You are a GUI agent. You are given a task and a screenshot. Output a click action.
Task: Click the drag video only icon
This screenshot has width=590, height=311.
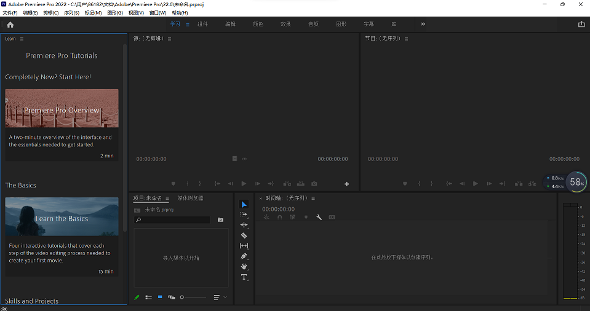234,159
